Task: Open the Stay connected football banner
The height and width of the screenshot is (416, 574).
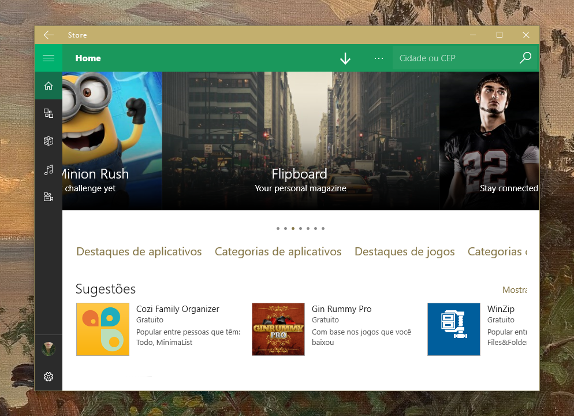Action: [490, 141]
